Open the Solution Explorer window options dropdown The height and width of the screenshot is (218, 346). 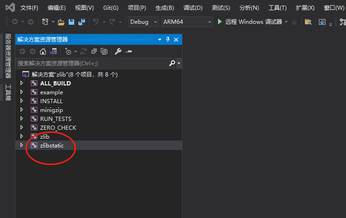pos(160,40)
